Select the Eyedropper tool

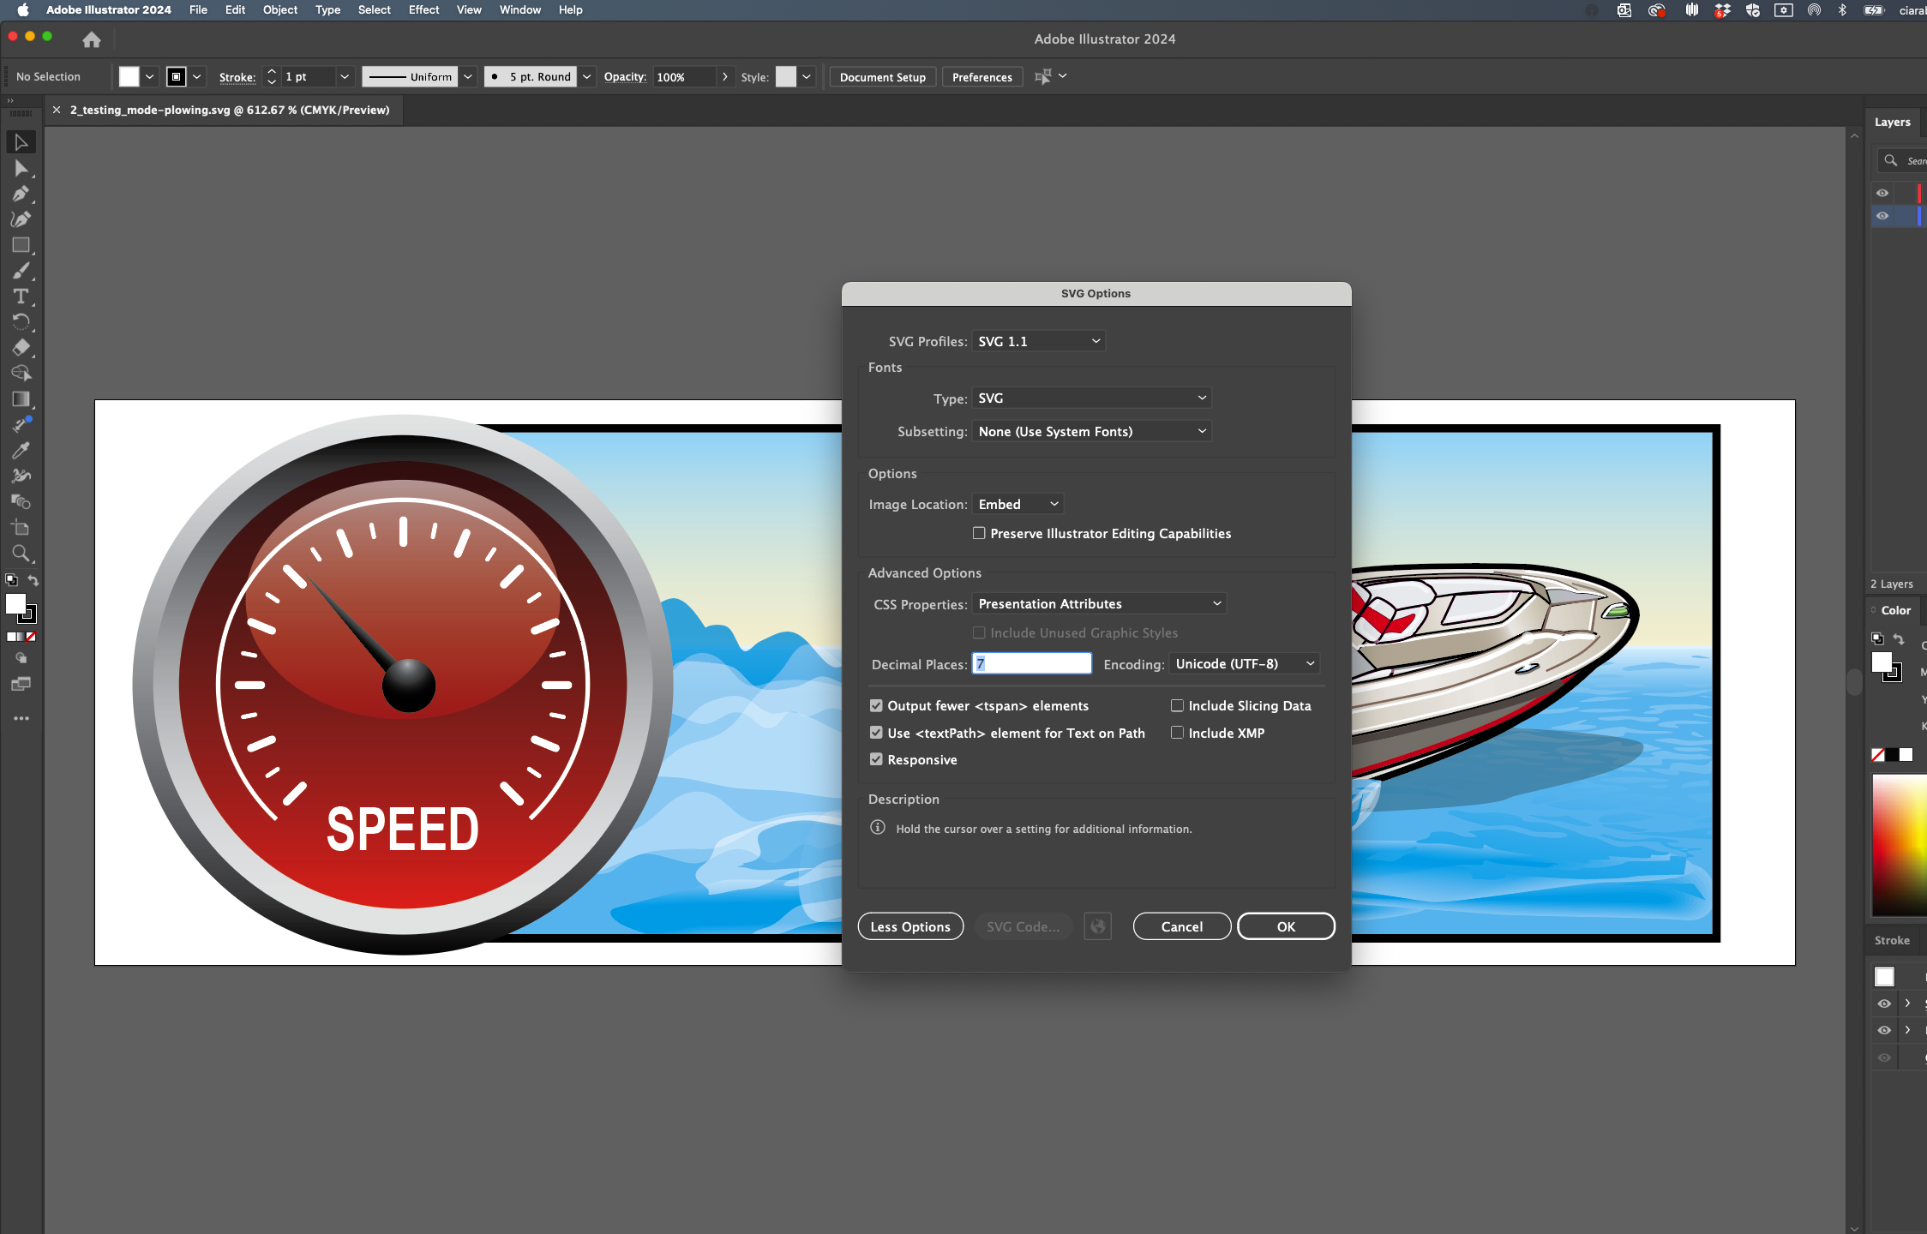point(21,450)
